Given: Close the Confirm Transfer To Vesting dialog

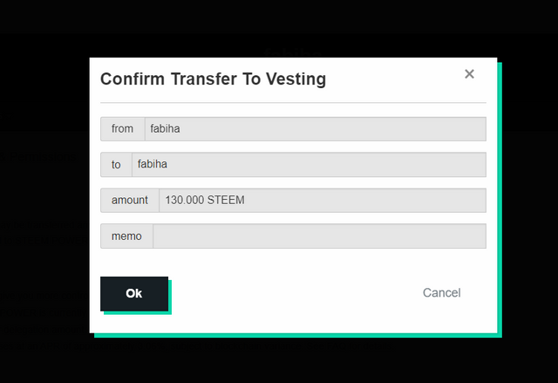Looking at the screenshot, I should tap(469, 74).
